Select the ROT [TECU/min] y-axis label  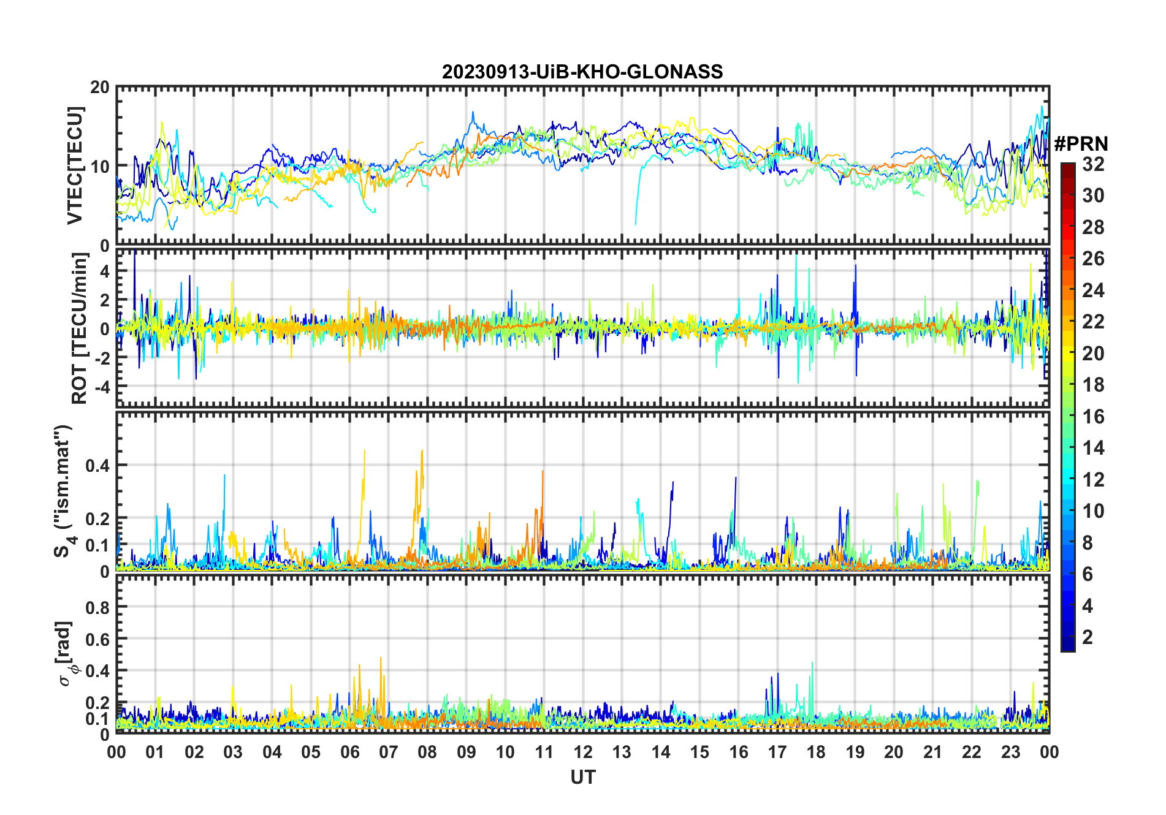80,328
